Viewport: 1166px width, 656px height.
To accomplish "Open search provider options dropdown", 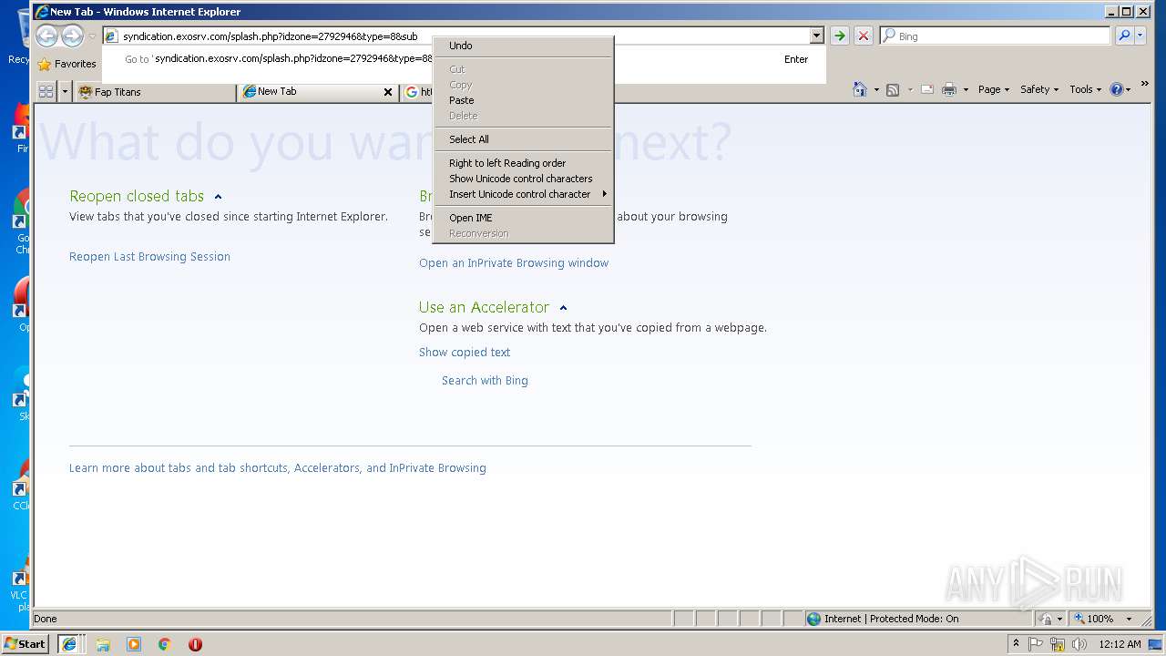I will pos(1142,36).
